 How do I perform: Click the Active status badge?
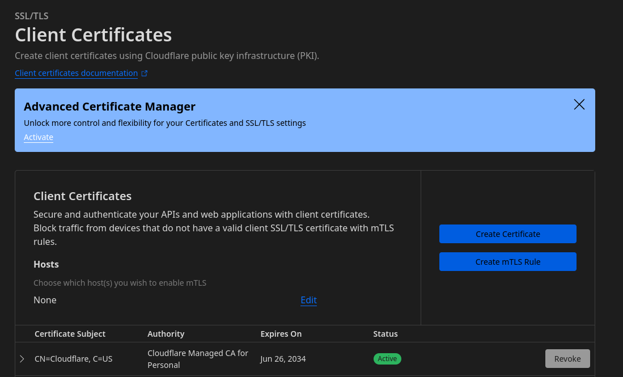[387, 359]
